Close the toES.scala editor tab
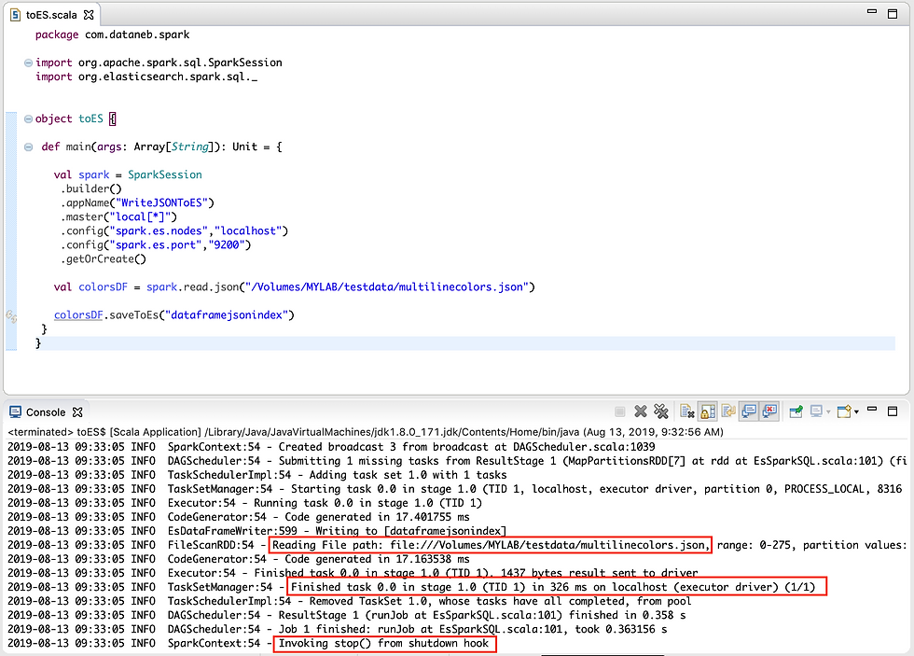The width and height of the screenshot is (914, 656). click(89, 15)
